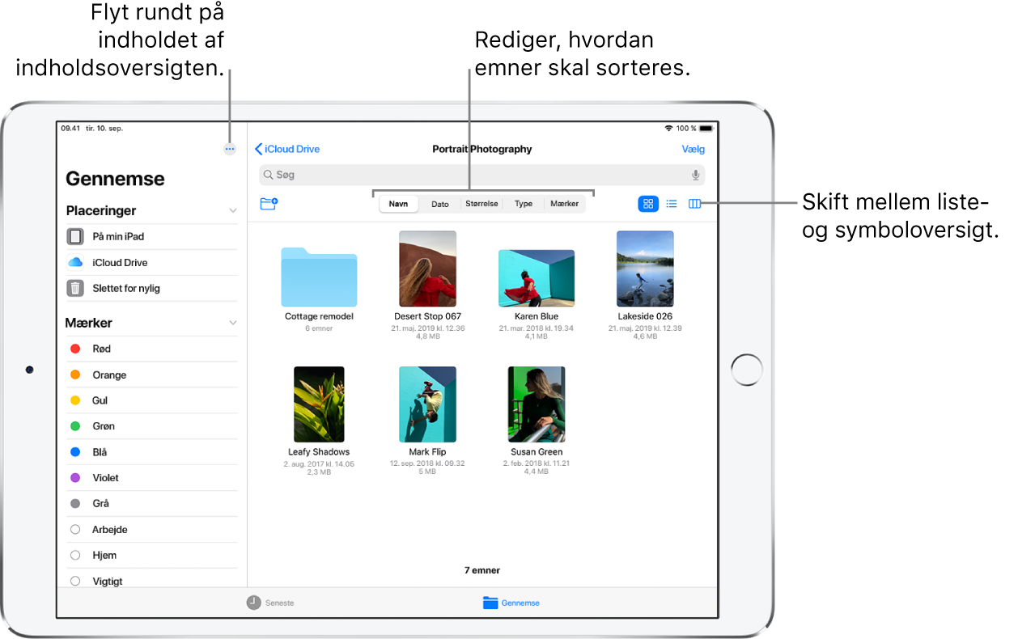Image resolution: width=1018 pixels, height=639 pixels.
Task: Open the Mark Flip photo
Action: pyautogui.click(x=427, y=404)
